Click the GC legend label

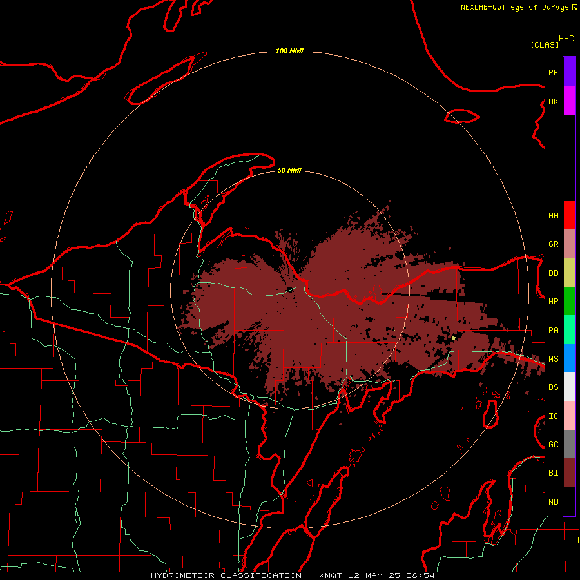553,445
